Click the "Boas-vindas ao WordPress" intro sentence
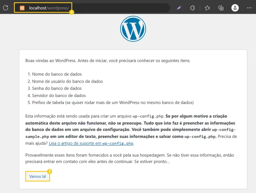This screenshot has width=256, height=193. 108,61
